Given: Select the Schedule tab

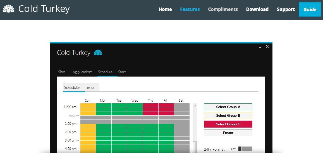Looking at the screenshot, I should click(105, 72).
